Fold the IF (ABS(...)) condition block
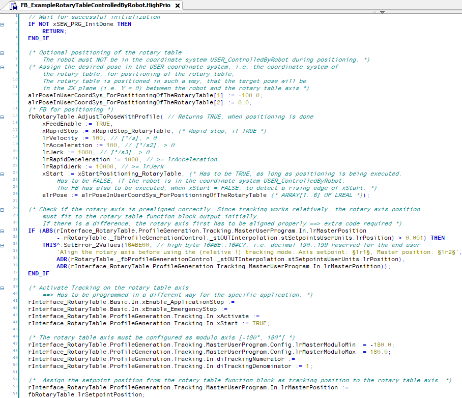462x398 pixels. pyautogui.click(x=3, y=231)
